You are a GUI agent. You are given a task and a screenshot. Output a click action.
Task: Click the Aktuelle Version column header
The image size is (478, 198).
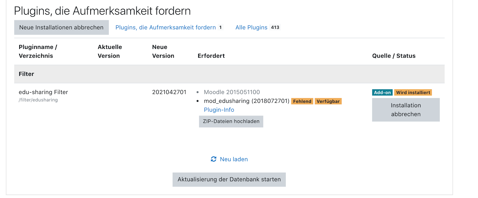(x=110, y=51)
